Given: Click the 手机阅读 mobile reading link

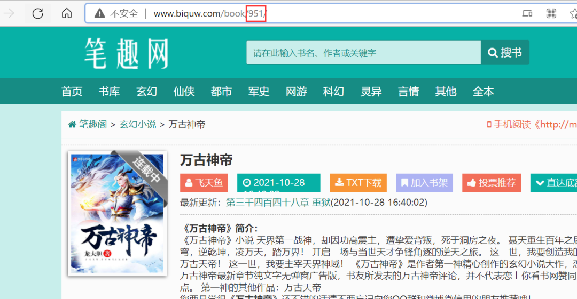Looking at the screenshot, I should (532, 125).
